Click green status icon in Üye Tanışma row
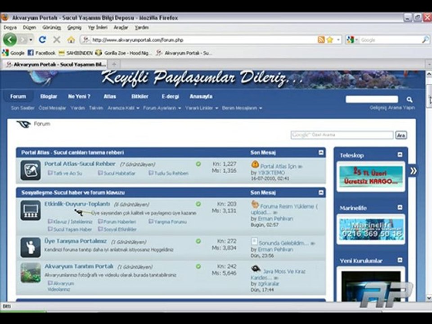 [x=198, y=241]
